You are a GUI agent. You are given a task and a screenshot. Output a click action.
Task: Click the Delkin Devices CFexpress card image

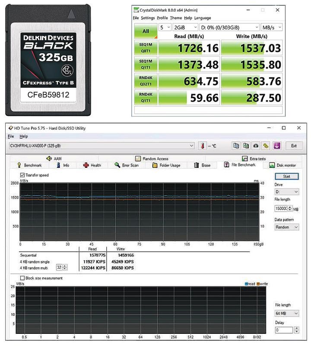pyautogui.click(x=48, y=60)
